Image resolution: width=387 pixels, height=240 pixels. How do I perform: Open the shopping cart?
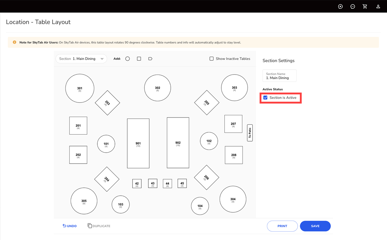pos(365,7)
